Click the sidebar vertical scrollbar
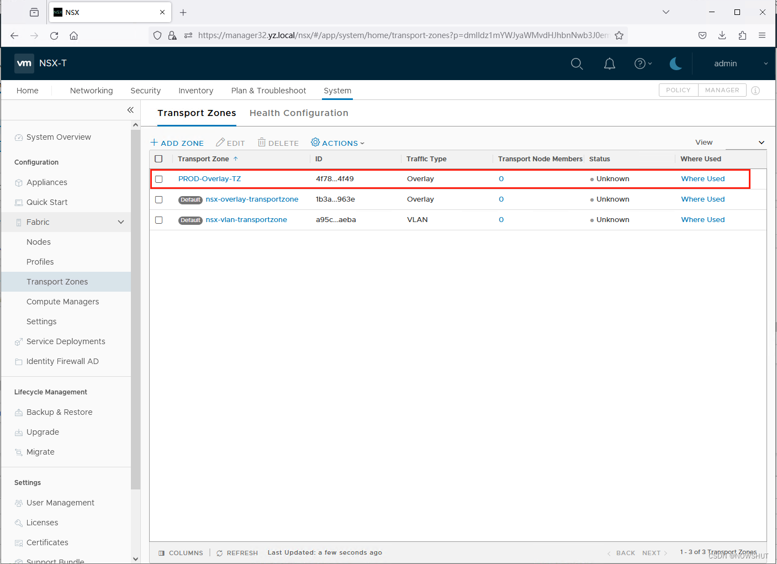Viewport: 777px width, 564px height. pyautogui.click(x=136, y=309)
